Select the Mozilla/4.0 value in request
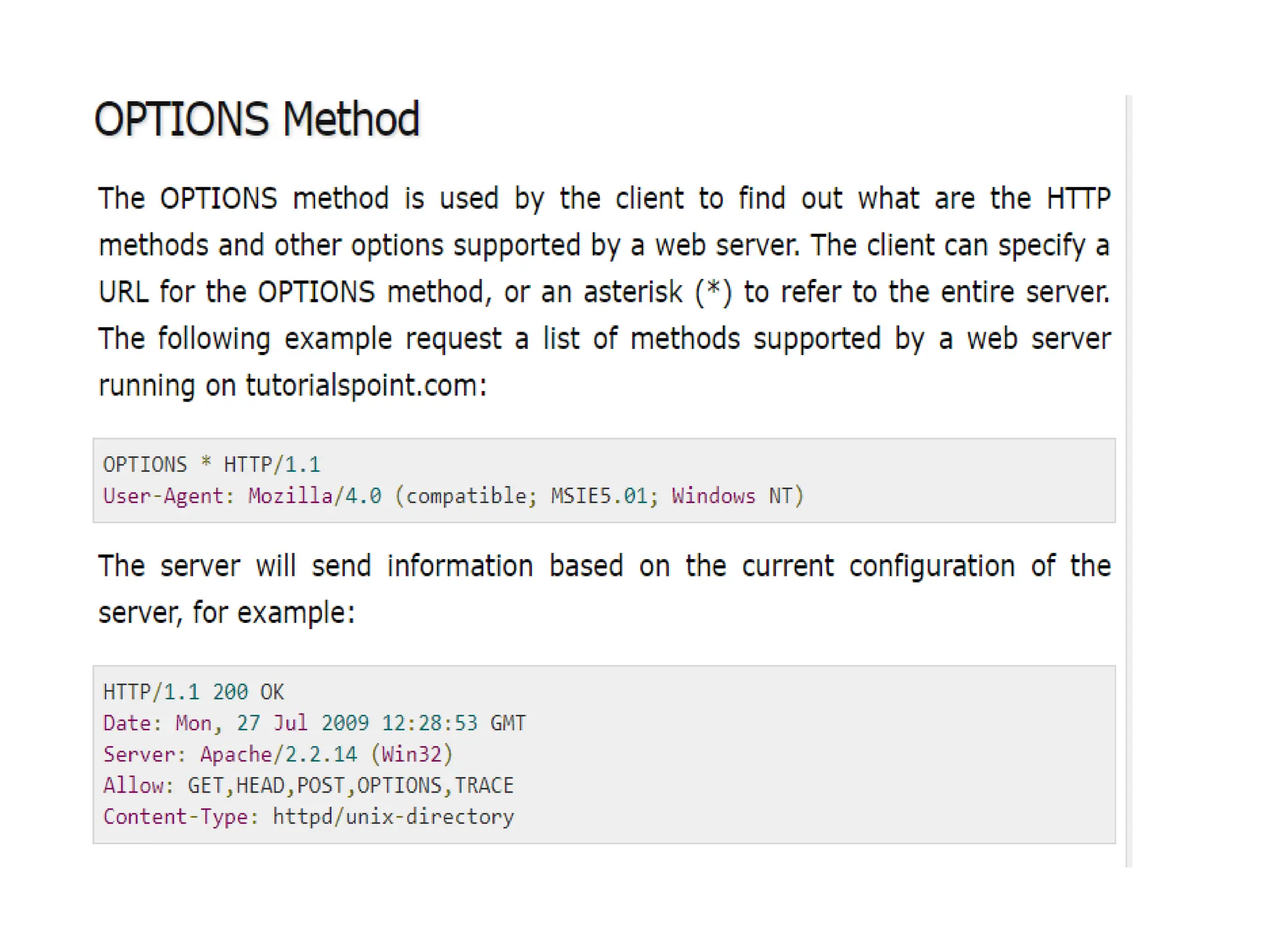The height and width of the screenshot is (952, 1270). (314, 496)
